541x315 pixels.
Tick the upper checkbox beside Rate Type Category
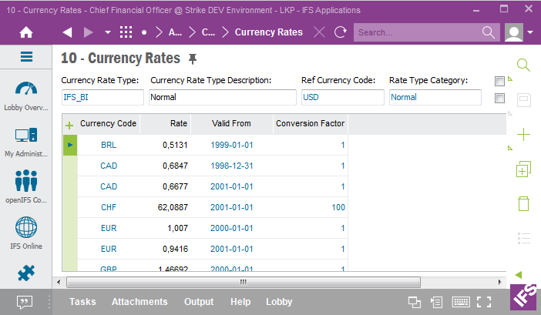[499, 81]
